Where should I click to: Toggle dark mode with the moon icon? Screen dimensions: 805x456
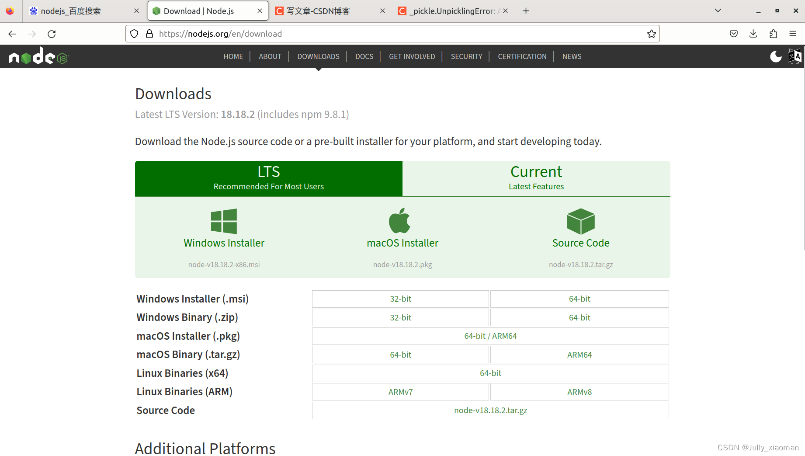point(776,56)
